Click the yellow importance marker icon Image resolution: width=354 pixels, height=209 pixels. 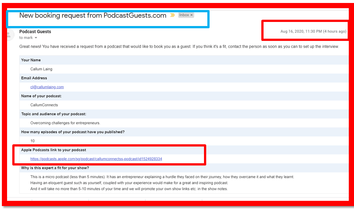tap(172, 15)
